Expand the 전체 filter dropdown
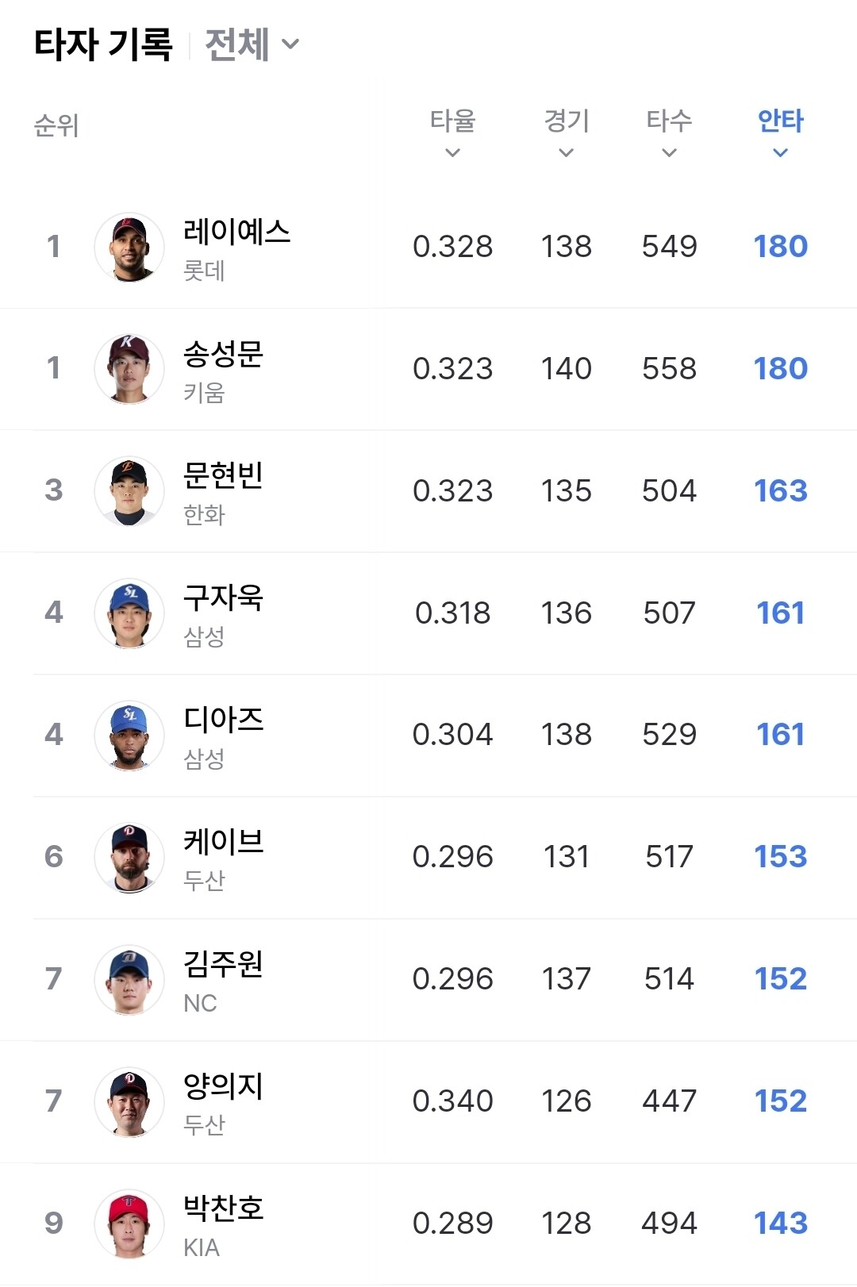This screenshot has width=857, height=1287. pos(251,44)
